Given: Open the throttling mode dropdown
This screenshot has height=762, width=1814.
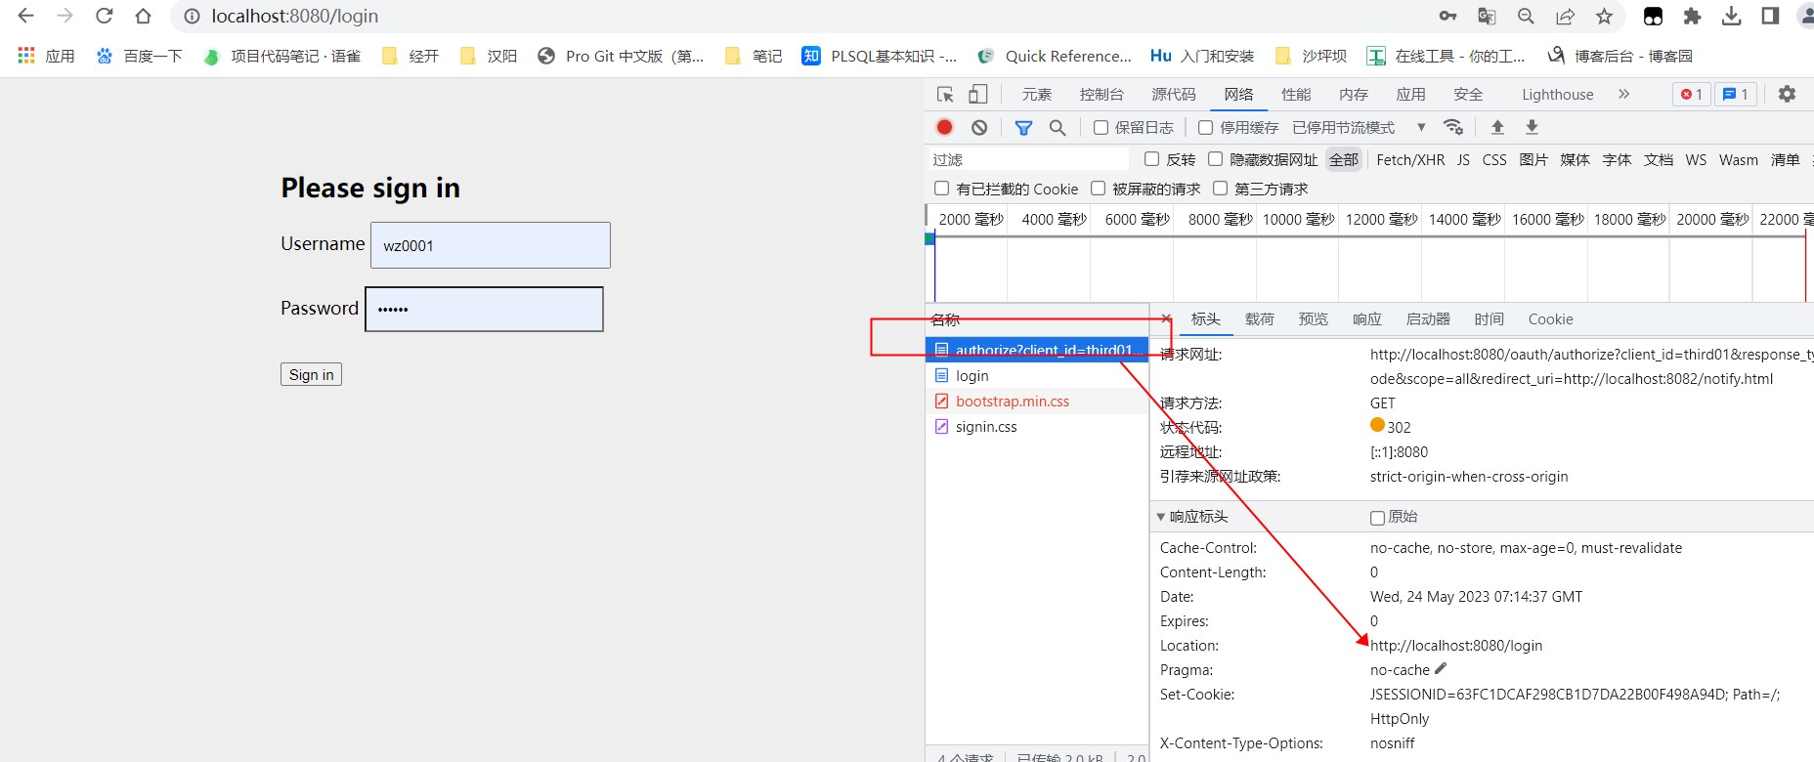Looking at the screenshot, I should [x=1359, y=127].
